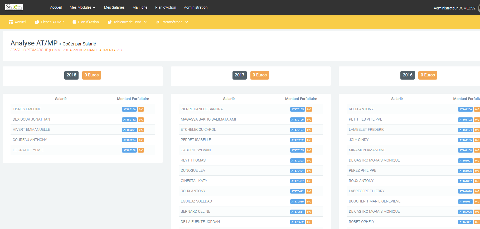Click the Analyse AT/MP page title
Viewport: 480px width, 229px height.
[34, 43]
